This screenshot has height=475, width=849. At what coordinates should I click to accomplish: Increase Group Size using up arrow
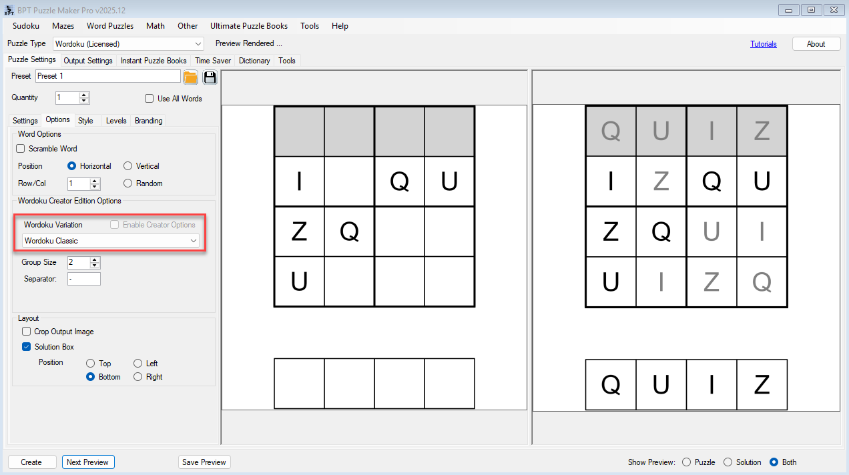click(x=95, y=260)
